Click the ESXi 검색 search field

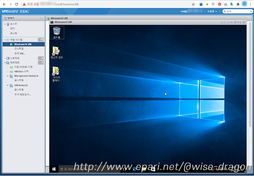coord(238,11)
